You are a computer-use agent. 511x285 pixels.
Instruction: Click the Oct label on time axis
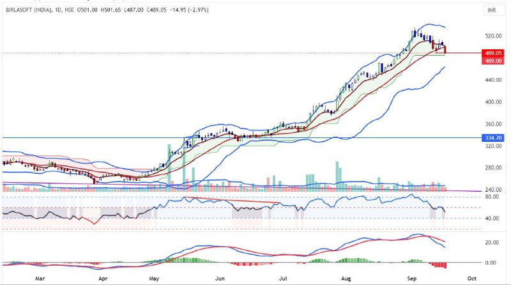pyautogui.click(x=471, y=279)
